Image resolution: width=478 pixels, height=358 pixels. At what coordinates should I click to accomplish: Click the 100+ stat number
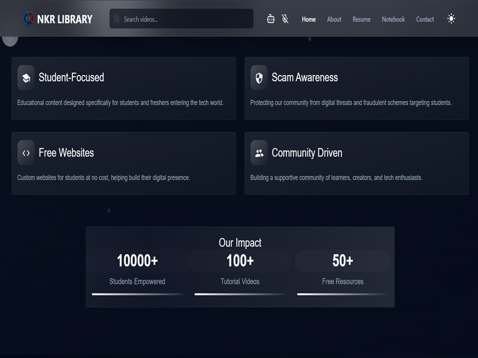click(240, 261)
